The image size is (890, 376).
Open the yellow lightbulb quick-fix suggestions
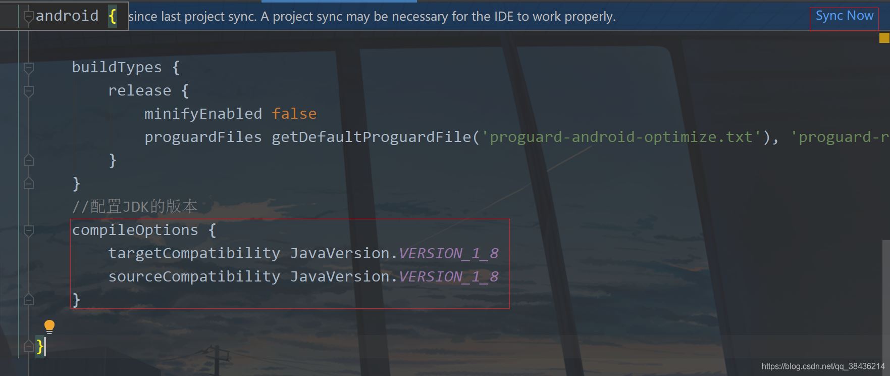tap(49, 326)
